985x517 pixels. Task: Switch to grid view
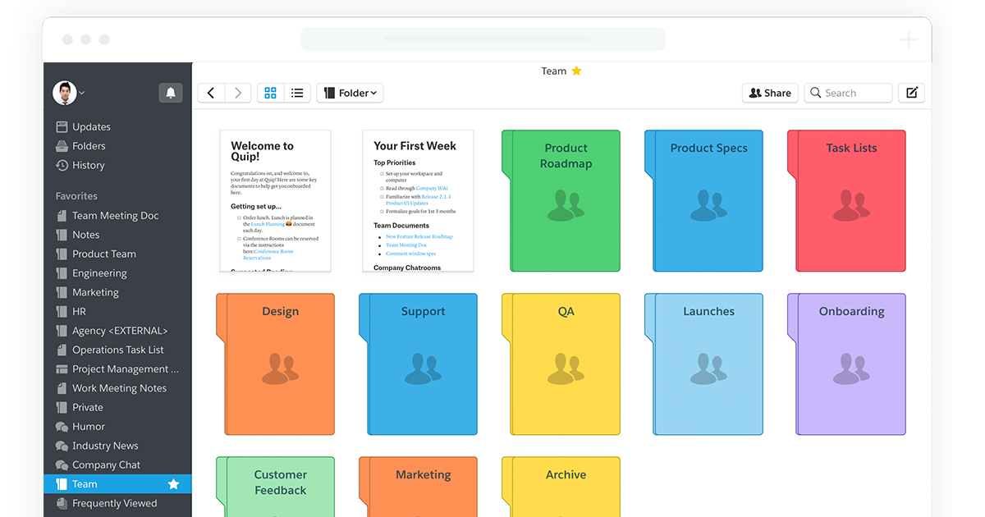pos(271,93)
